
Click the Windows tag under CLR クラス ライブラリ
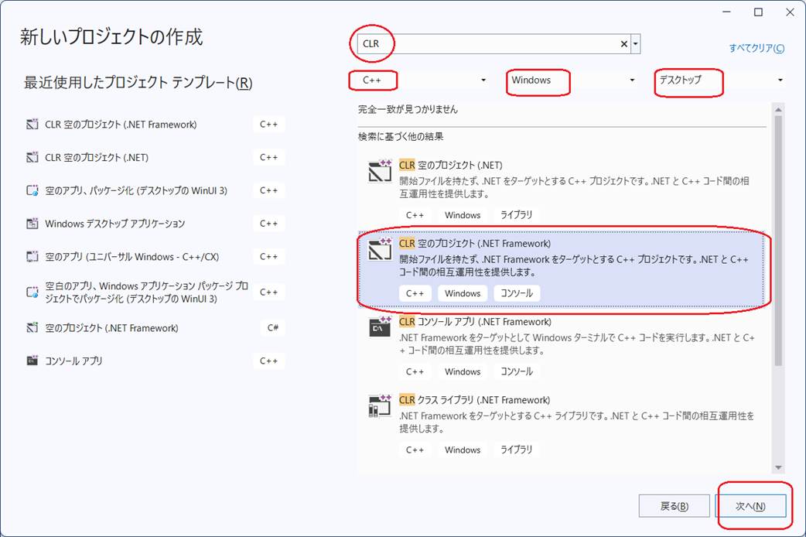pos(463,450)
